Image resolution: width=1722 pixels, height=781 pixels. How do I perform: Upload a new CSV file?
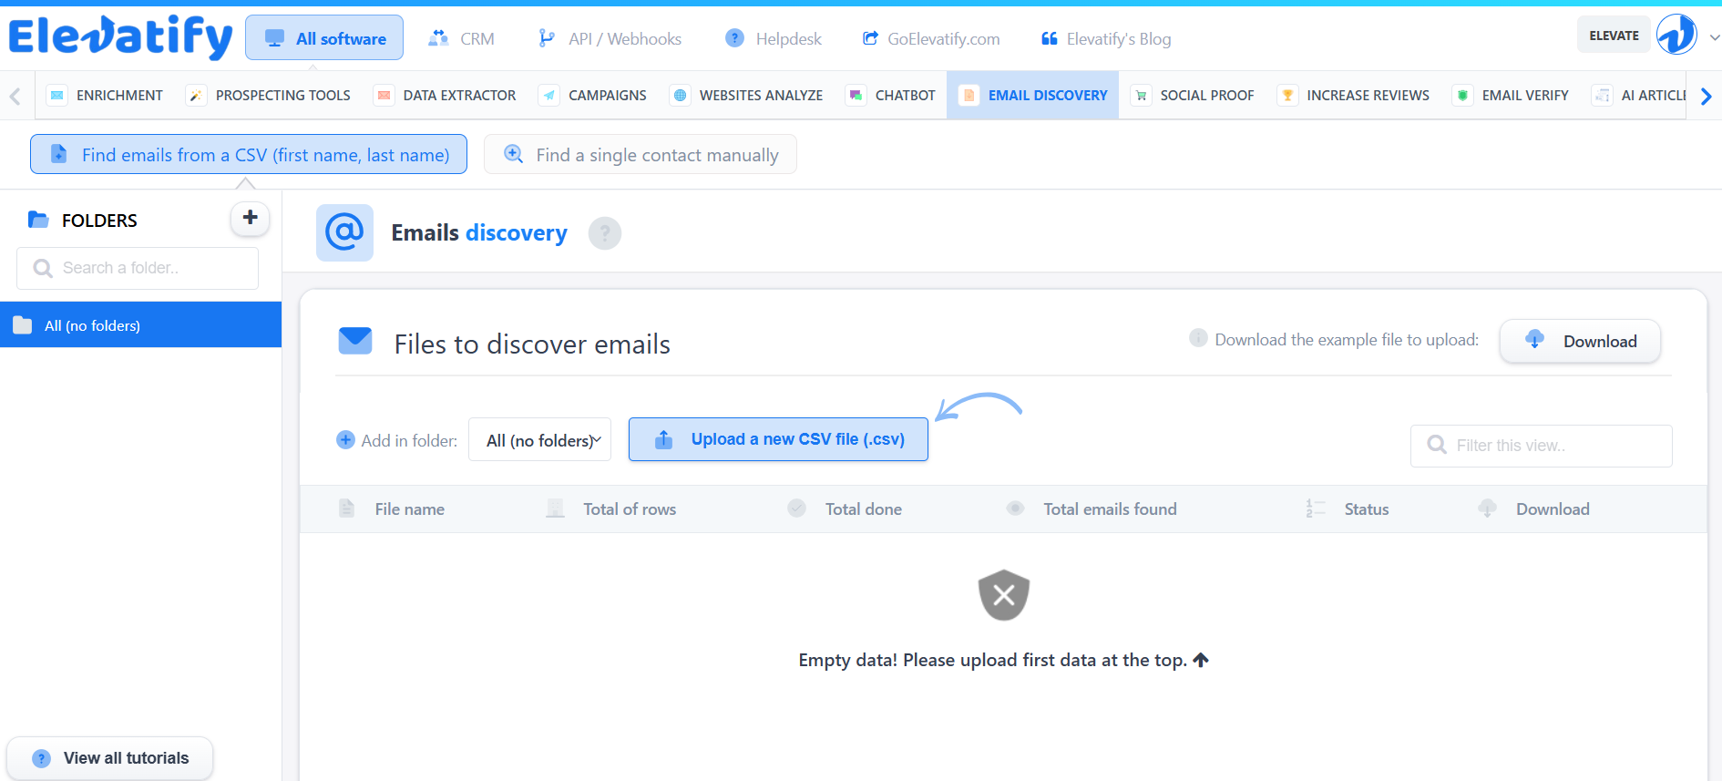(x=778, y=439)
